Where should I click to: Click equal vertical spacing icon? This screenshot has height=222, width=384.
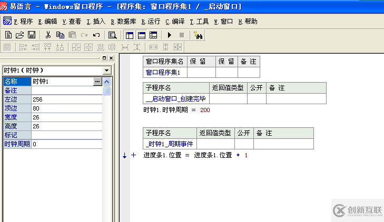137,47
